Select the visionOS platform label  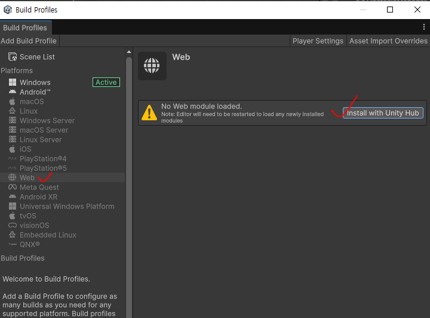point(34,225)
